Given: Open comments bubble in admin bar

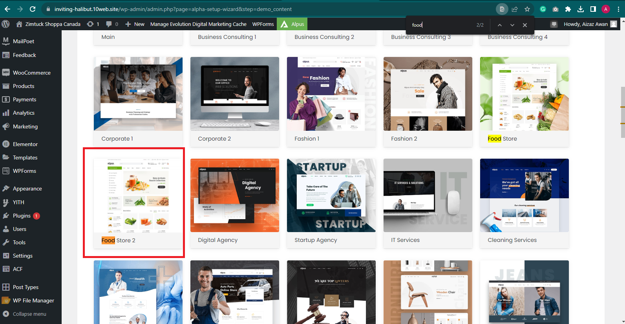Looking at the screenshot, I should click(x=112, y=24).
